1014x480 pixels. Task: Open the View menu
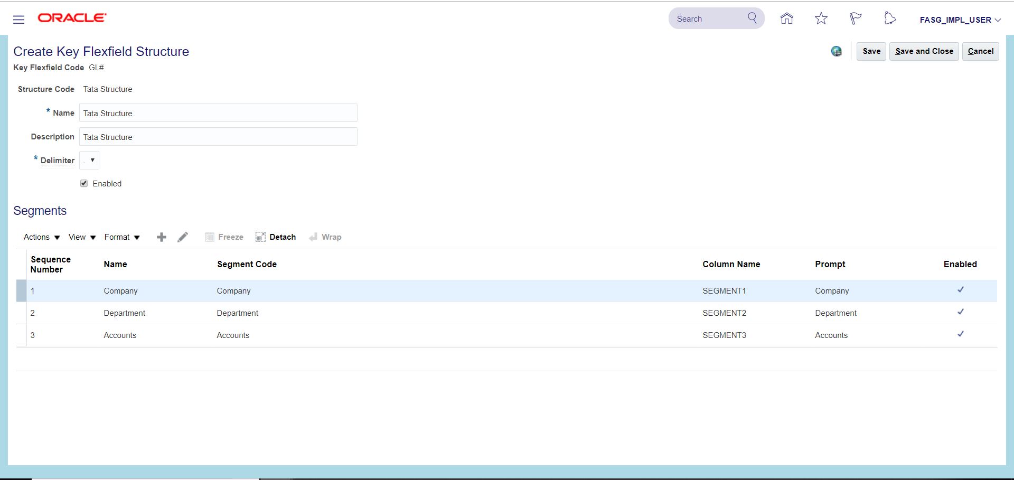(82, 237)
